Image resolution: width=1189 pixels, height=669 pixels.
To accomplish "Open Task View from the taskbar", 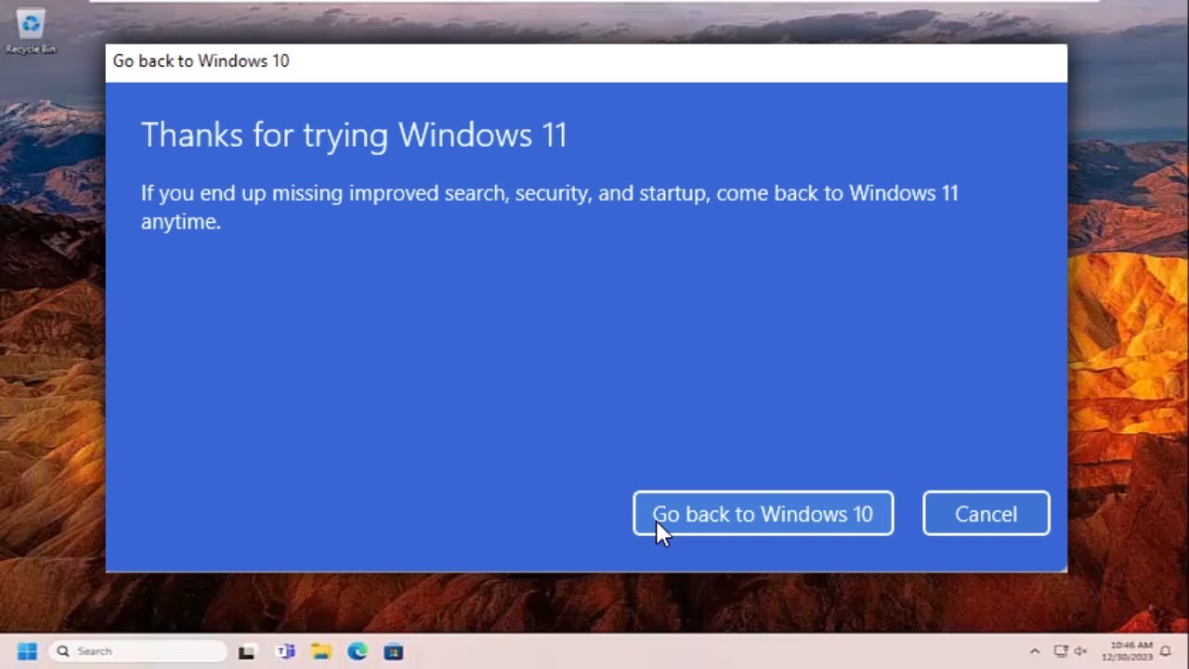I will click(x=246, y=652).
